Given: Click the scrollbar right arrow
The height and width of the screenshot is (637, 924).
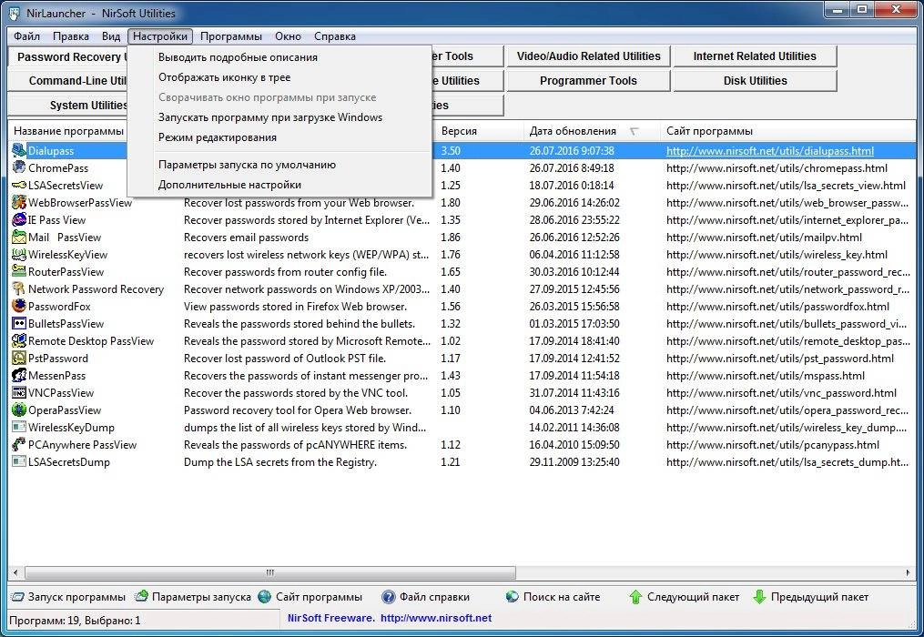Looking at the screenshot, I should click(909, 572).
